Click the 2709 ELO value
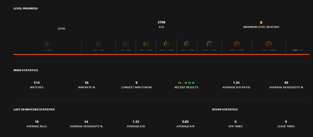 tap(161, 22)
